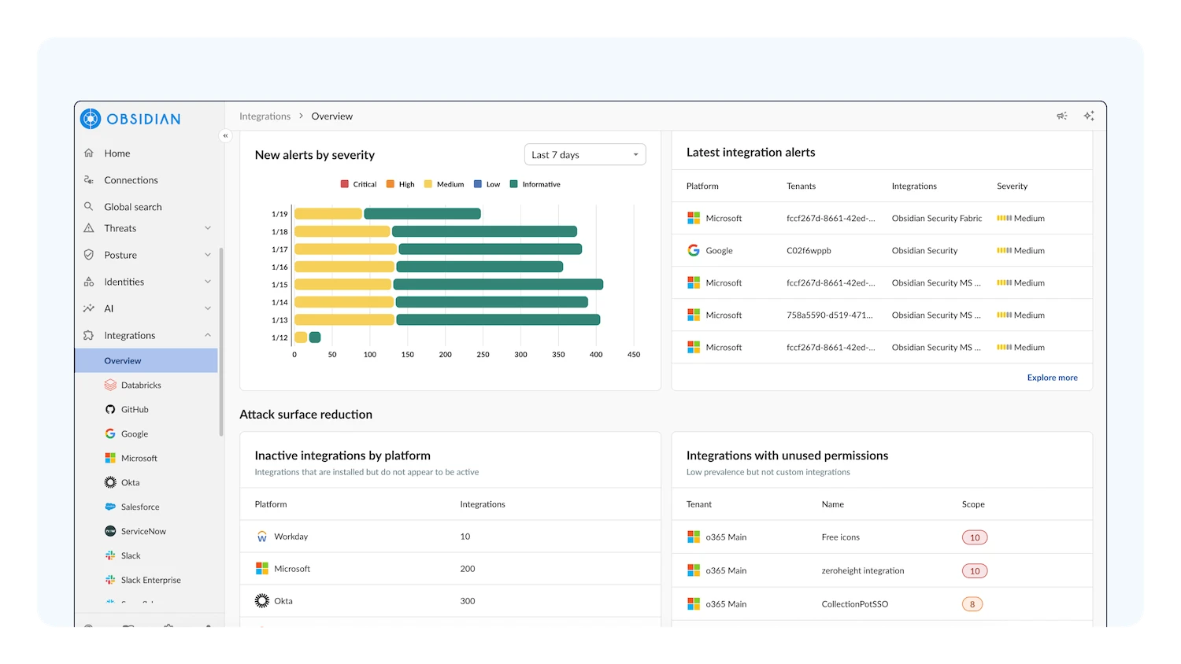The image size is (1181, 664).
Task: Click the announcements megaphone icon
Action: pyautogui.click(x=1061, y=116)
